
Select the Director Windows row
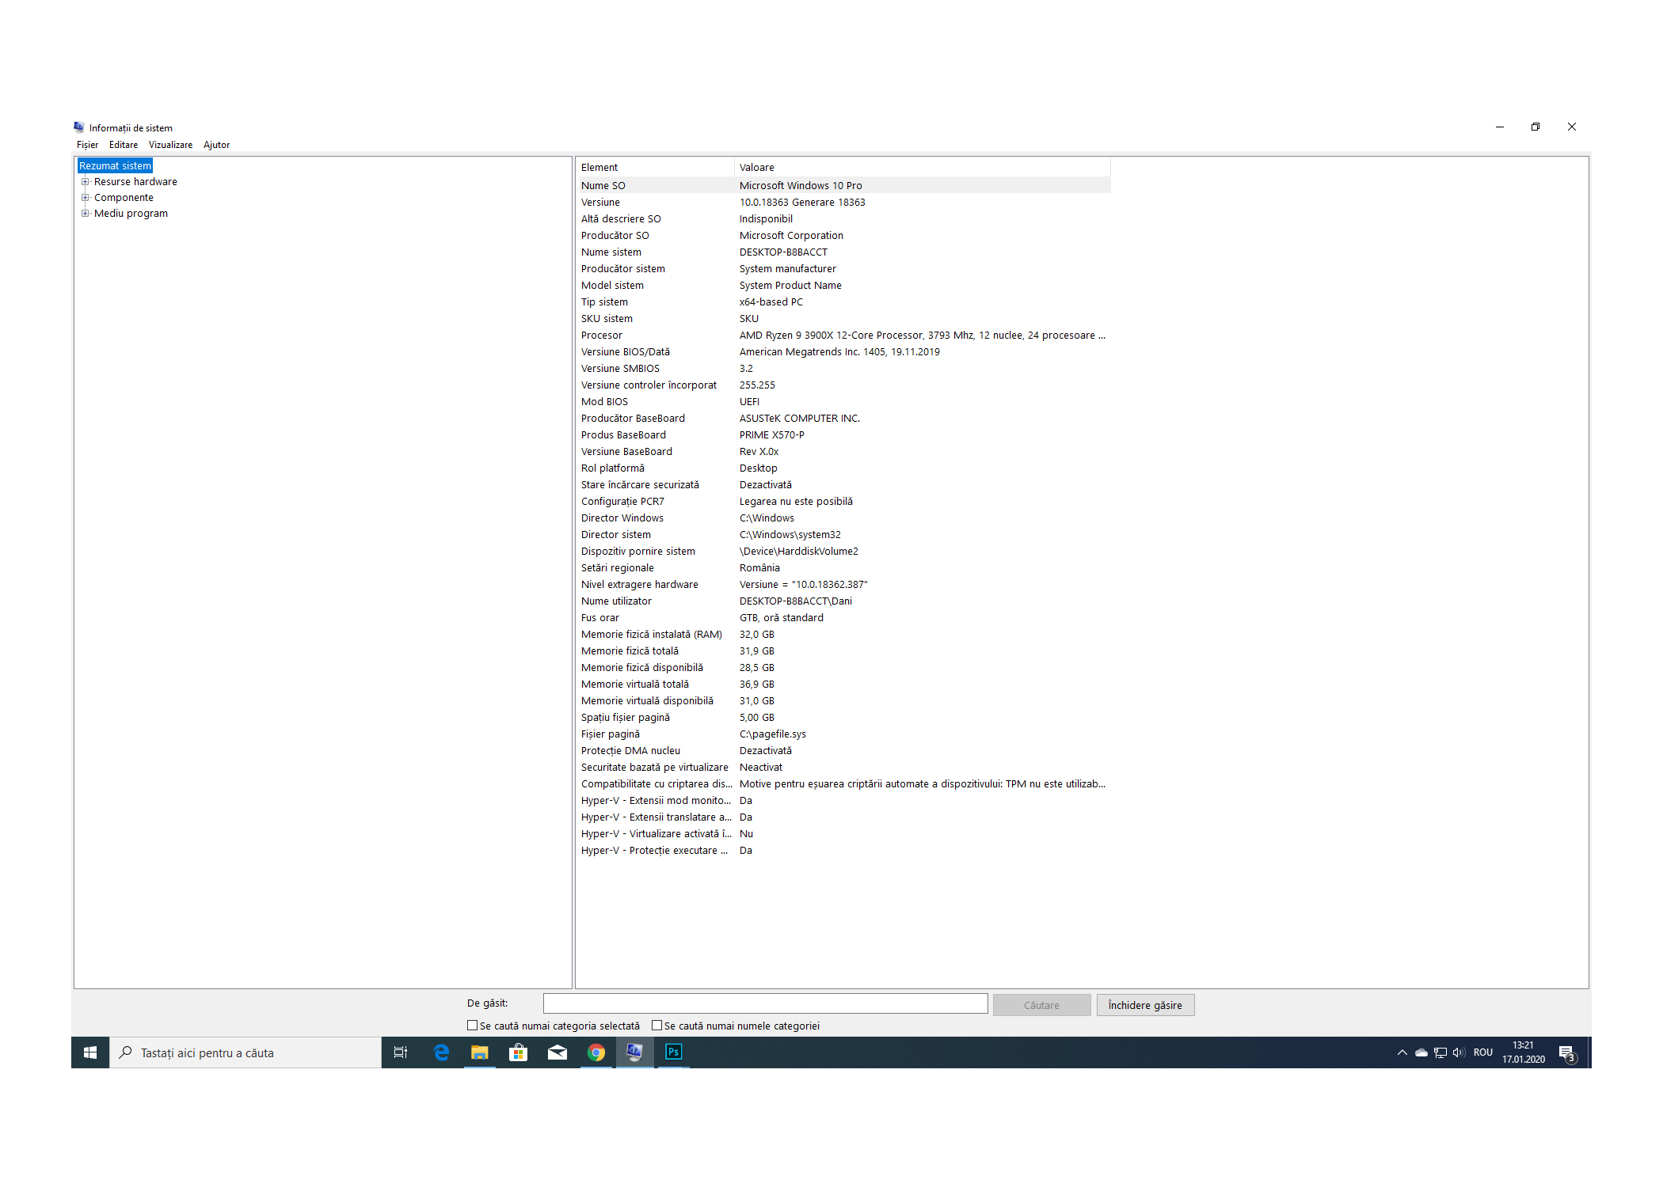tap(843, 518)
